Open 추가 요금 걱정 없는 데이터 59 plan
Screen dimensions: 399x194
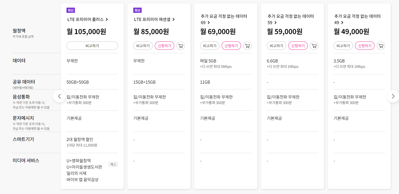coord(290,19)
